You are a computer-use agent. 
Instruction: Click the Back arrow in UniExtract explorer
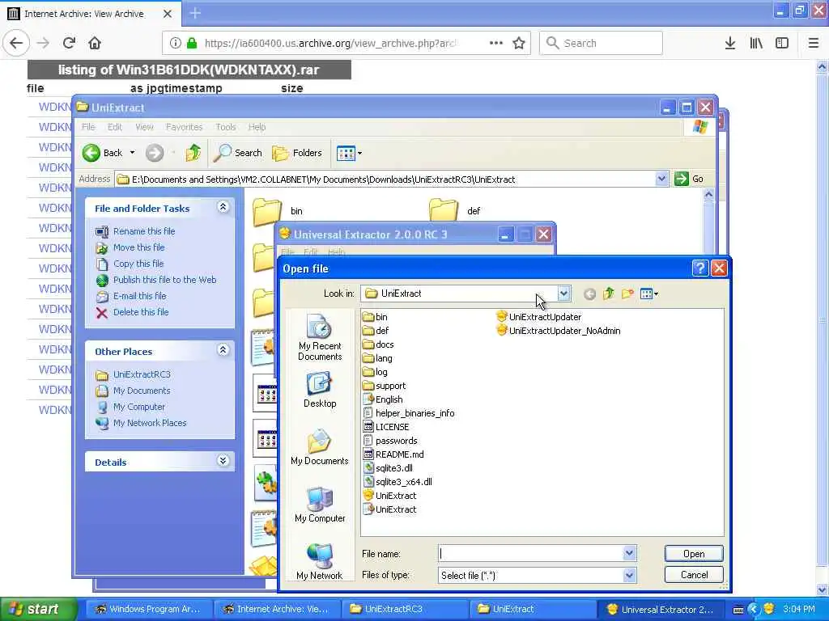pyautogui.click(x=91, y=153)
